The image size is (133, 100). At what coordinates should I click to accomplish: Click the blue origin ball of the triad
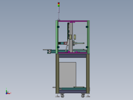(6, 94)
